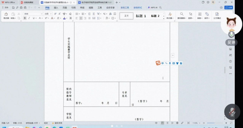The image size is (243, 128).
Task: Switch to the 插入 (Insert) ribbon tab
Action: [x=56, y=8]
